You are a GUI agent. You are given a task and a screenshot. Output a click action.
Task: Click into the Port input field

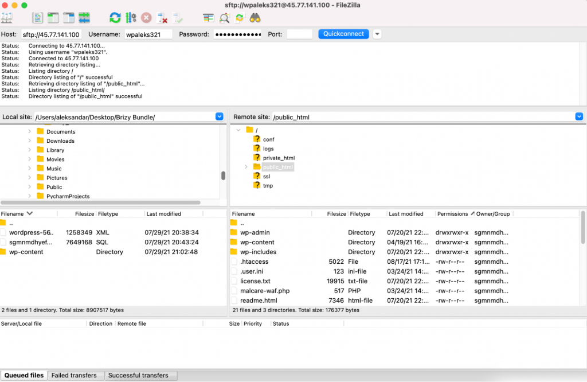(x=299, y=34)
